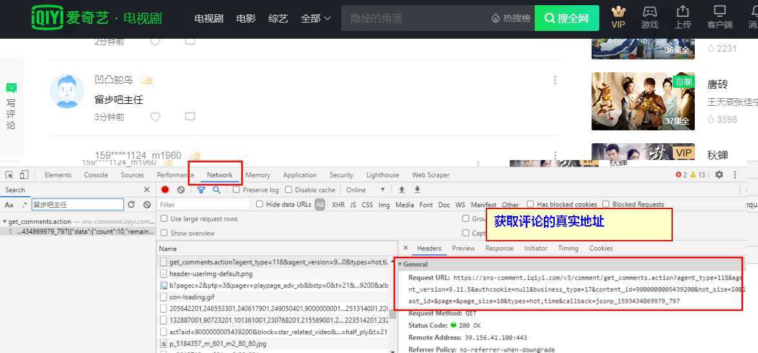Go to 电视剧 in navigation
758x353 pixels.
[209, 18]
